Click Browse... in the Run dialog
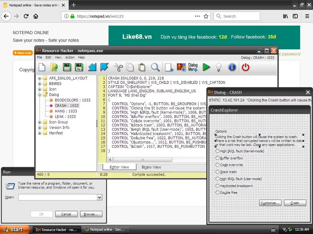The width and height of the screenshot is (313, 234). 91,214
